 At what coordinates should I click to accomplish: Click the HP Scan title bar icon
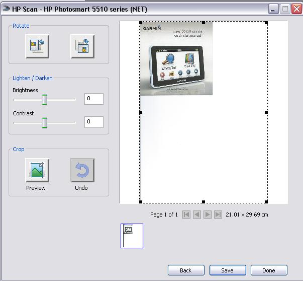click(6, 9)
